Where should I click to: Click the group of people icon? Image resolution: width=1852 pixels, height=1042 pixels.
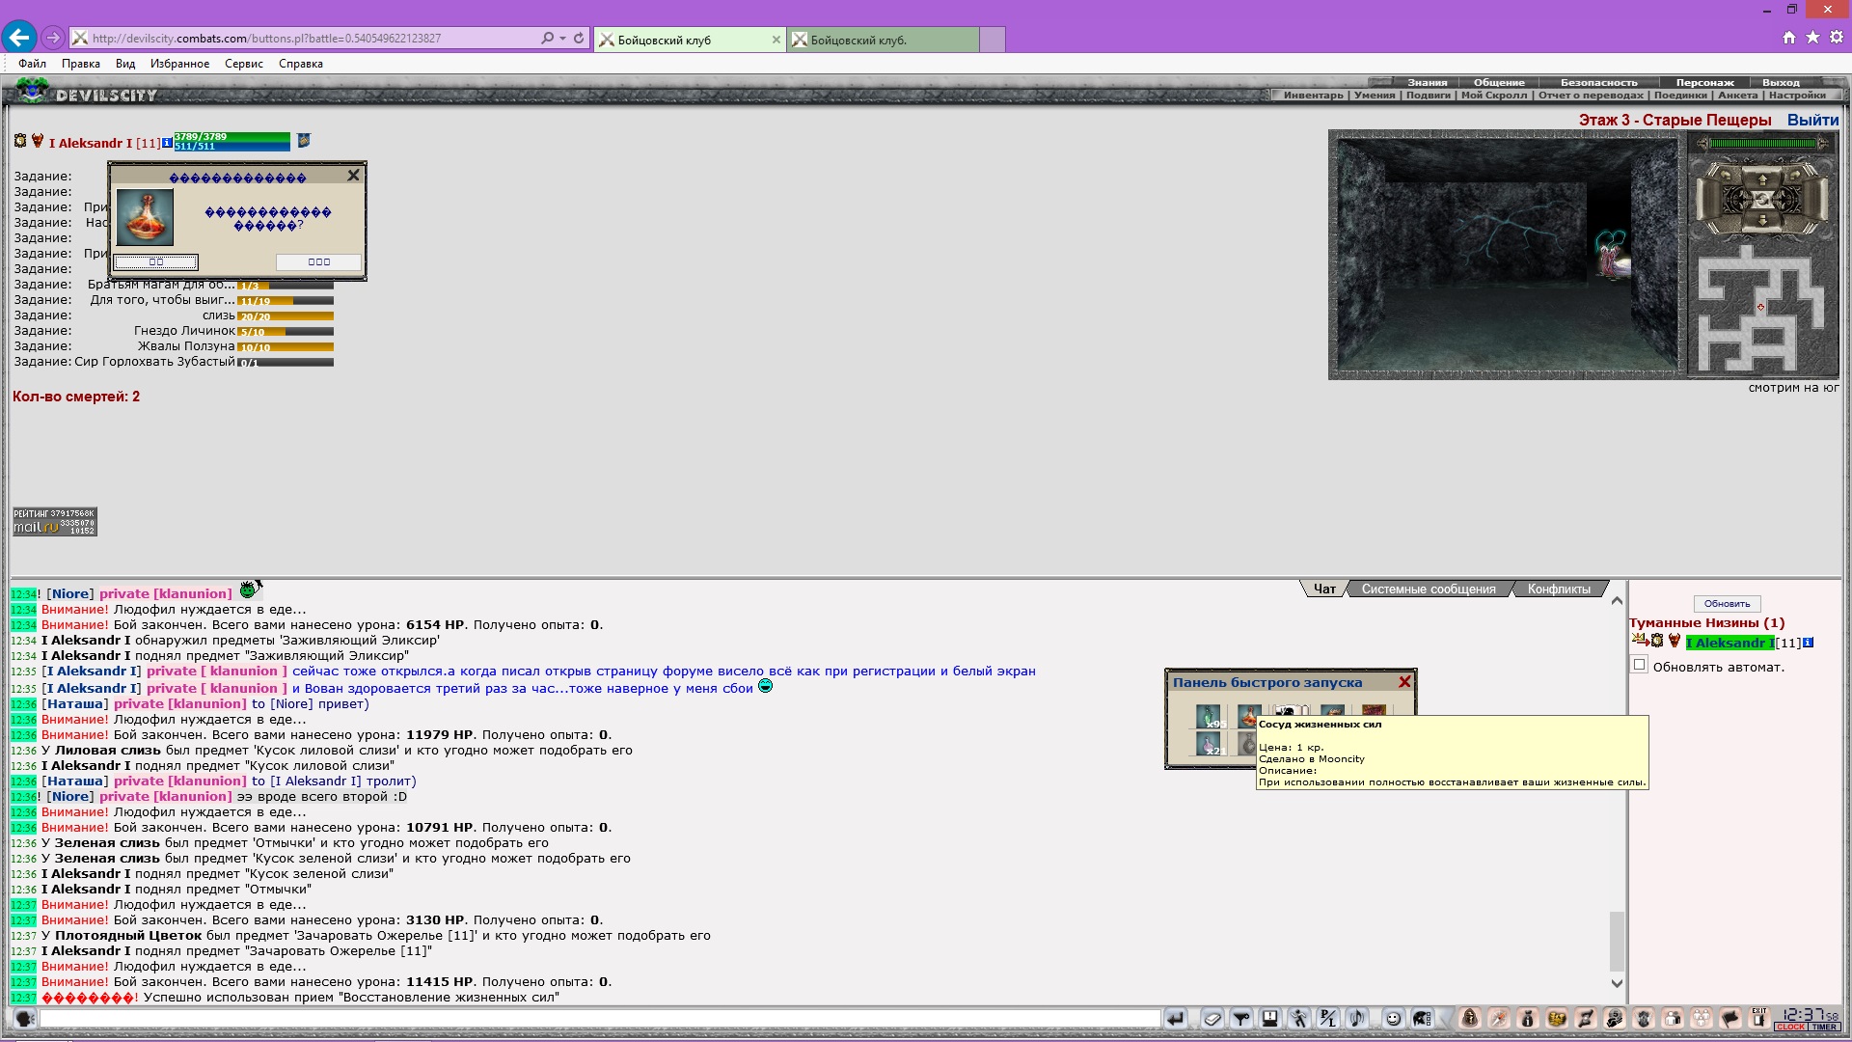pos(1702,1018)
